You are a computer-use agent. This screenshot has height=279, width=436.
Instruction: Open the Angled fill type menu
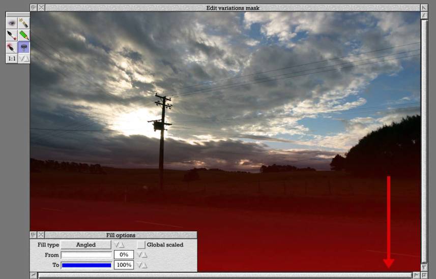tap(86, 245)
